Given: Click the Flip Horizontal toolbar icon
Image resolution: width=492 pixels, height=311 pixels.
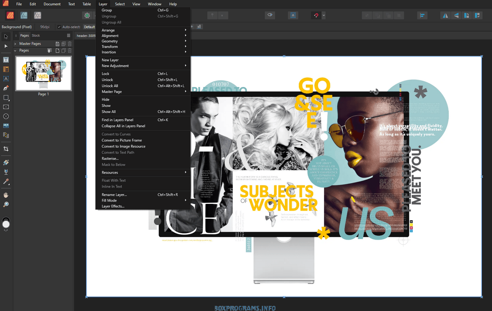Looking at the screenshot, I should (445, 15).
